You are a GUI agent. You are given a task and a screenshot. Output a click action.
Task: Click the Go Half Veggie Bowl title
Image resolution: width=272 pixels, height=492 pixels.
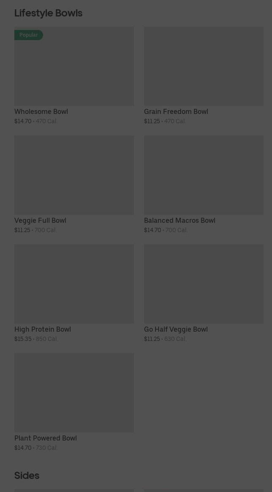176,330
